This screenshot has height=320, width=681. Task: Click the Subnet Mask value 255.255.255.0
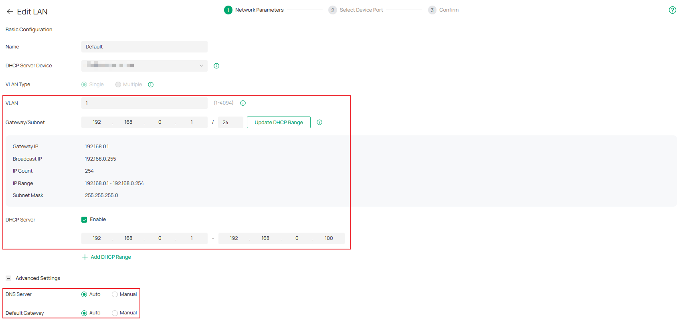101,195
